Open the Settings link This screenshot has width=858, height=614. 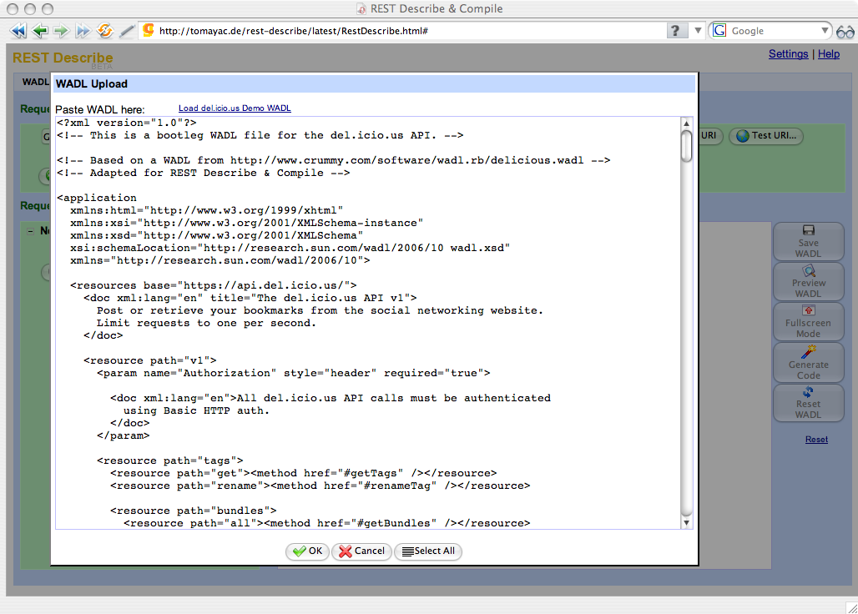[788, 54]
